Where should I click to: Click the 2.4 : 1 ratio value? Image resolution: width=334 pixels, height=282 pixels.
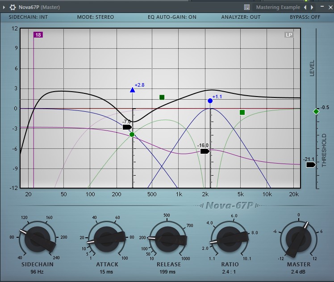[229, 272]
